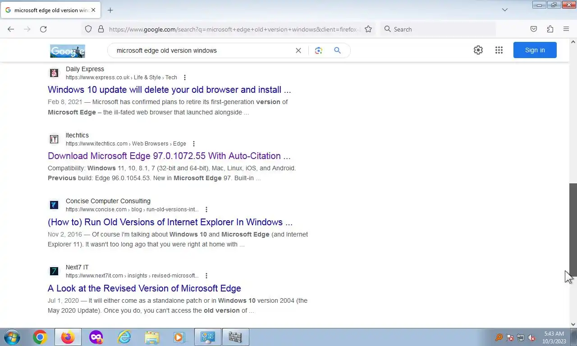
Task: Open more options for Next7 IT result
Action: pos(206,276)
